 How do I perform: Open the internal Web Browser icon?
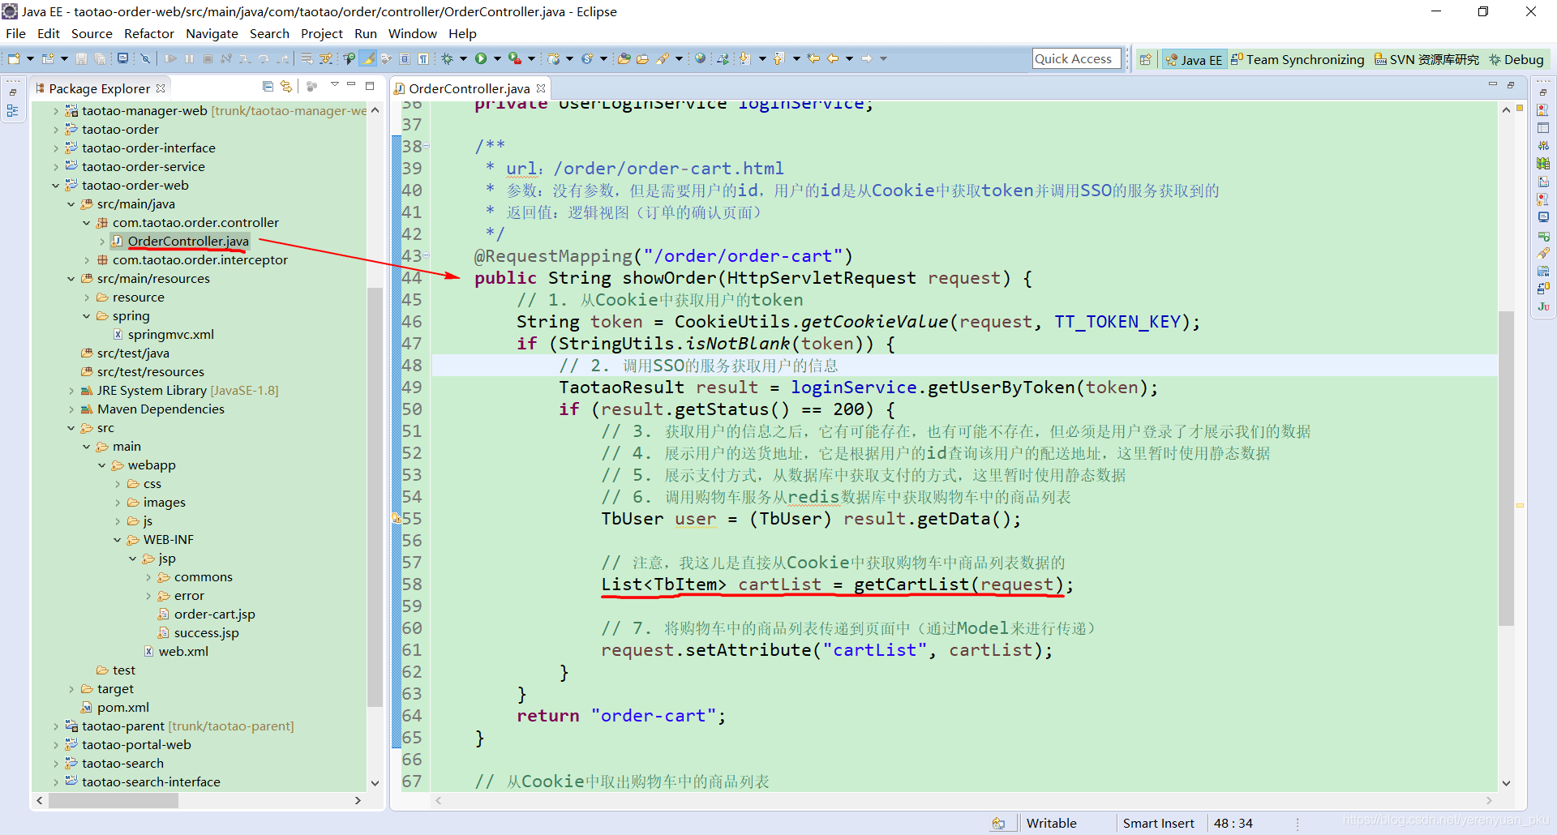pyautogui.click(x=700, y=58)
